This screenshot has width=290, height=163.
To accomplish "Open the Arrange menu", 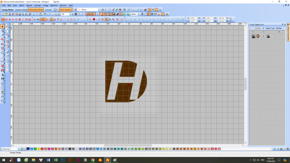I will [37, 5].
